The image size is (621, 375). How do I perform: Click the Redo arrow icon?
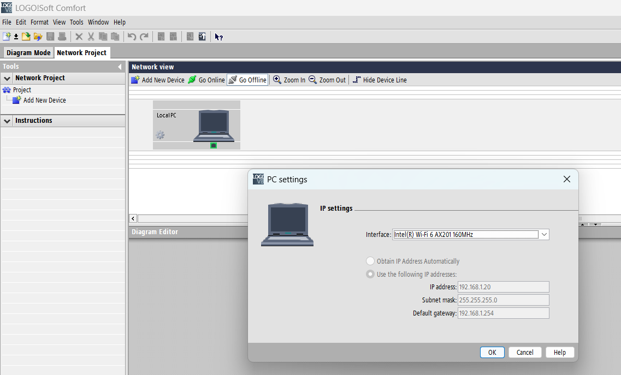pyautogui.click(x=144, y=37)
